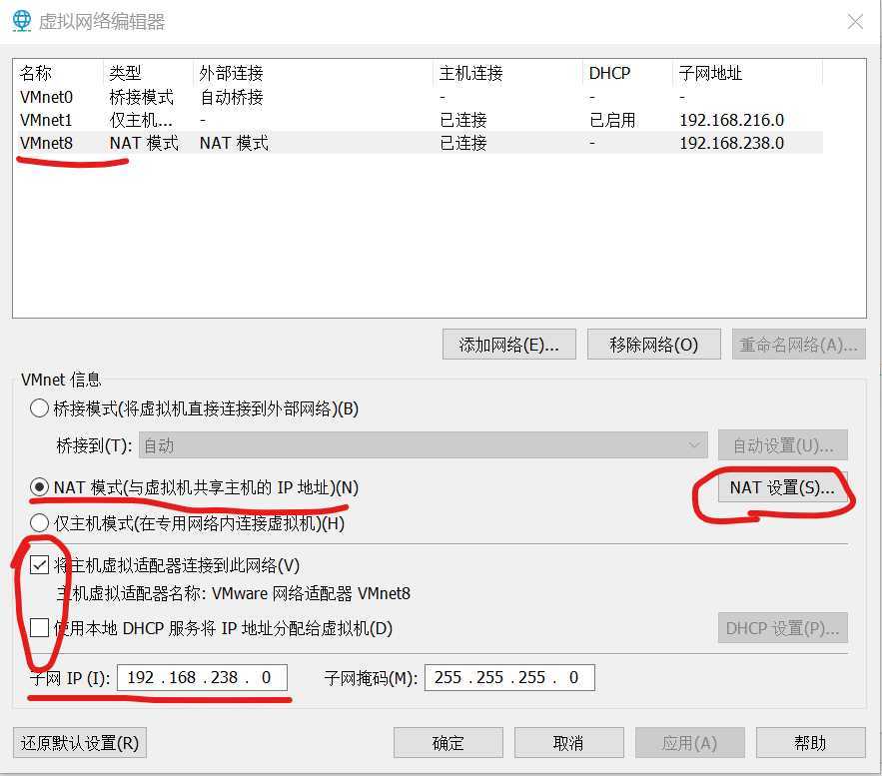This screenshot has width=882, height=776.
Task: Select the VMnet0 row
Action: pyautogui.click(x=420, y=97)
